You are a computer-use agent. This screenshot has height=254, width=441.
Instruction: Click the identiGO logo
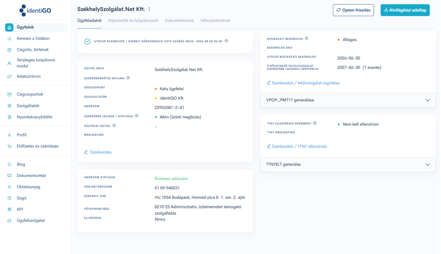[x=35, y=10]
